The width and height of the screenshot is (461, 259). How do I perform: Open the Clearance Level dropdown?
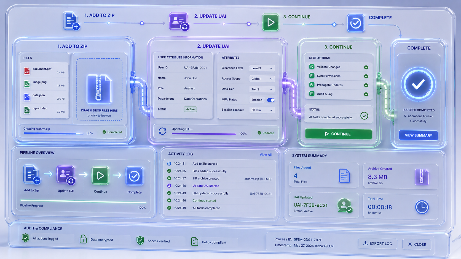coord(262,68)
